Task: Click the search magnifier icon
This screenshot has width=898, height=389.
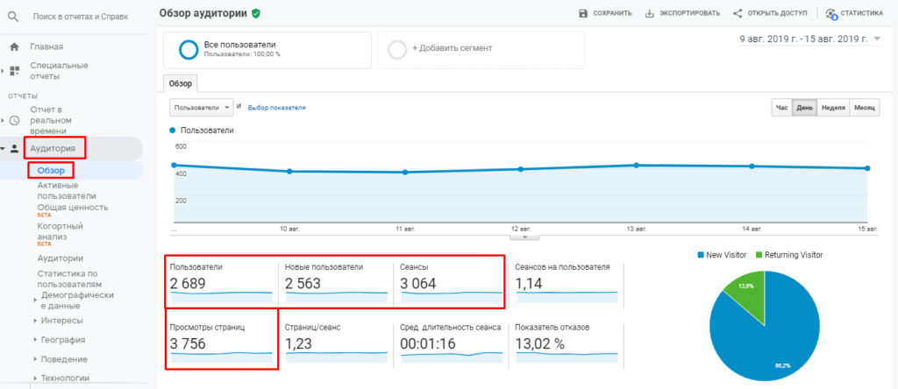Action: (x=14, y=17)
